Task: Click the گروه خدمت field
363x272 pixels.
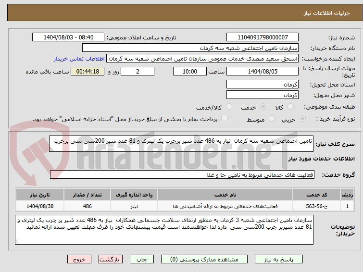Action: pyautogui.click(x=182, y=174)
